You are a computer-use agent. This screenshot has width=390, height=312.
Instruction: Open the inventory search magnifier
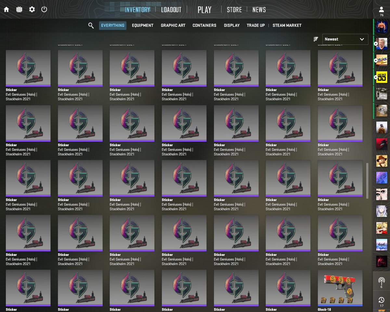click(x=91, y=25)
